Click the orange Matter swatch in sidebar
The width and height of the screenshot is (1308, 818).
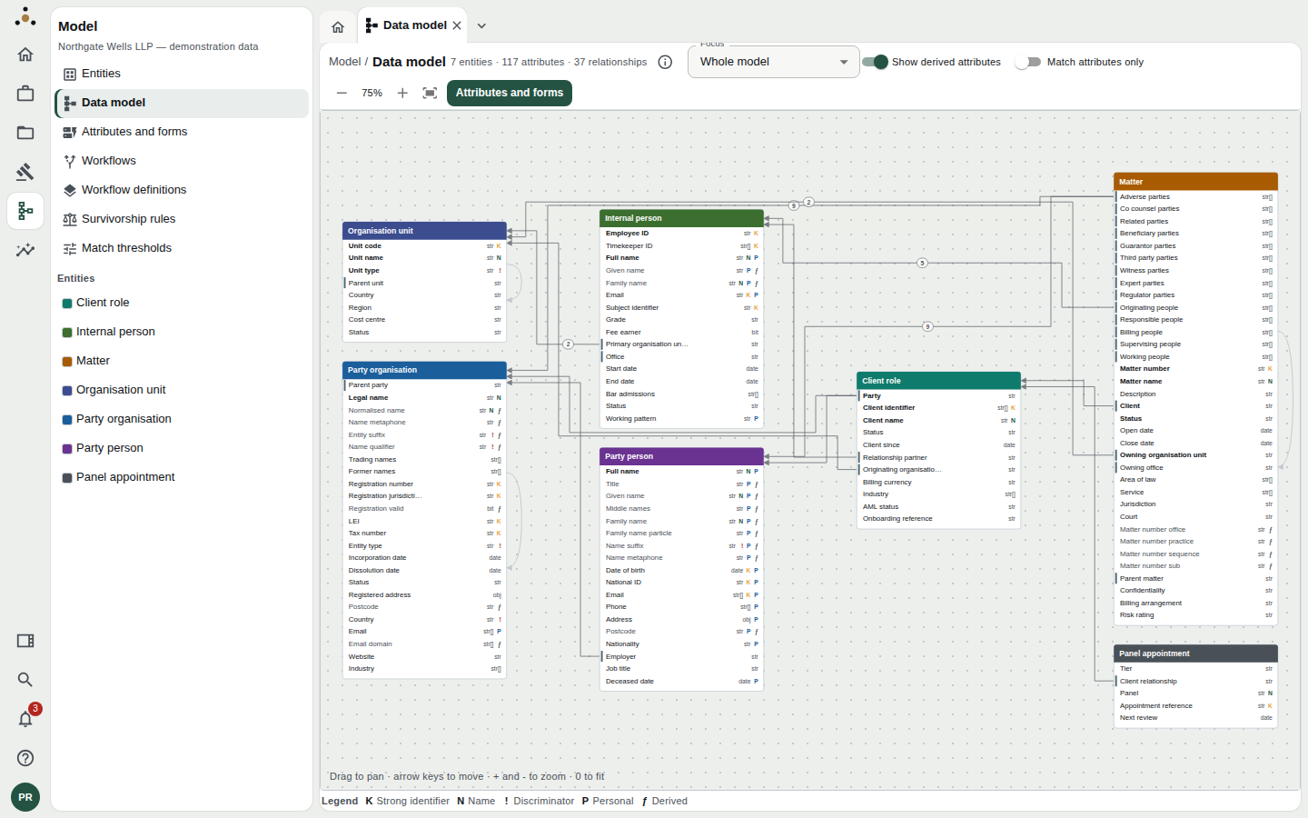[x=67, y=362]
